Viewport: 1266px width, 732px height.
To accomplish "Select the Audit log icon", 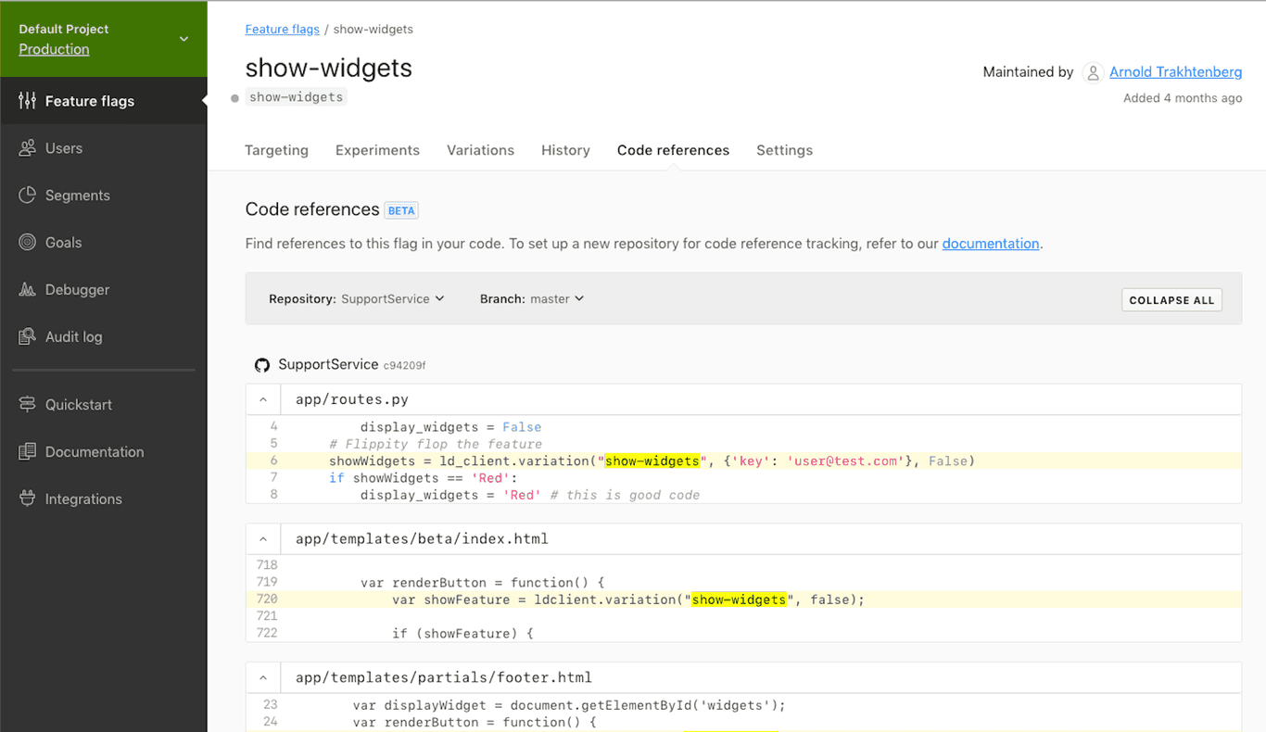I will pyautogui.click(x=29, y=336).
